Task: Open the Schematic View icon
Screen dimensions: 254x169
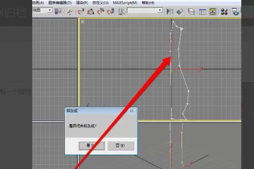Action: (213, 12)
